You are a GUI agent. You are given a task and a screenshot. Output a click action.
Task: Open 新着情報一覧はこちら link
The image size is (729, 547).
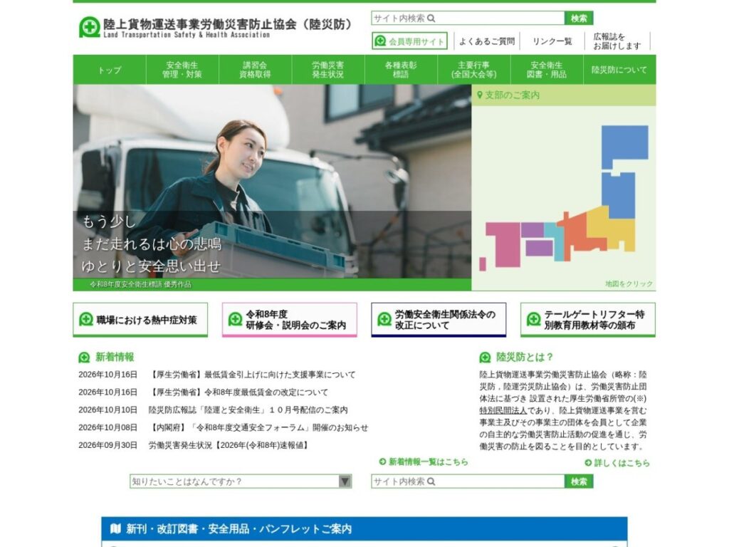(424, 462)
